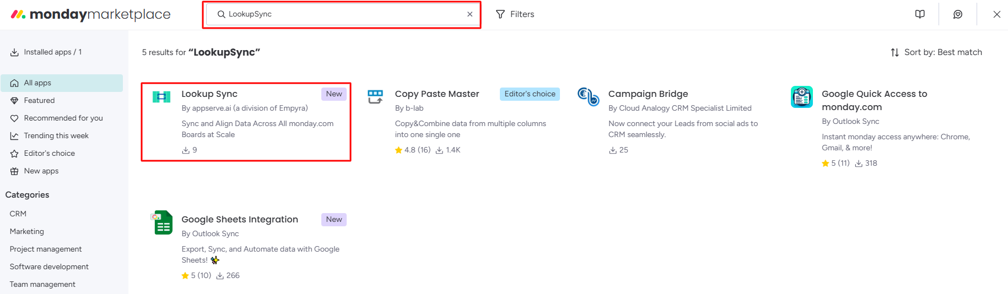This screenshot has height=294, width=1008.
Task: Click the Trending chart icon
Action: 14,136
